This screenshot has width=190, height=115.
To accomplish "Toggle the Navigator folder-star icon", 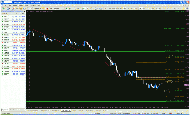I will pos(21,8).
